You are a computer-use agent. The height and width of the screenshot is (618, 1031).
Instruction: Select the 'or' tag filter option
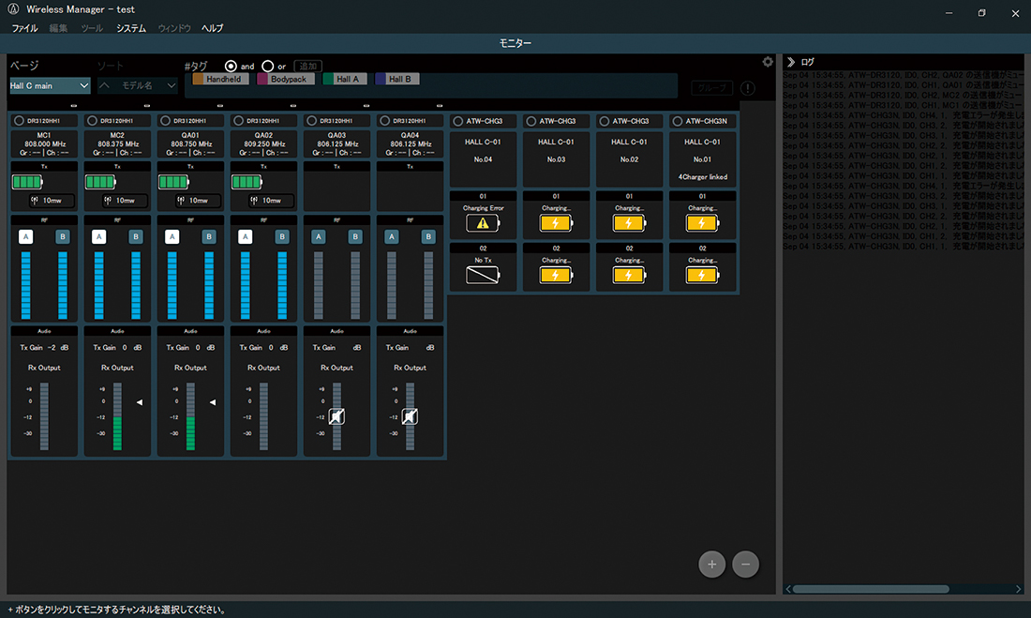268,66
